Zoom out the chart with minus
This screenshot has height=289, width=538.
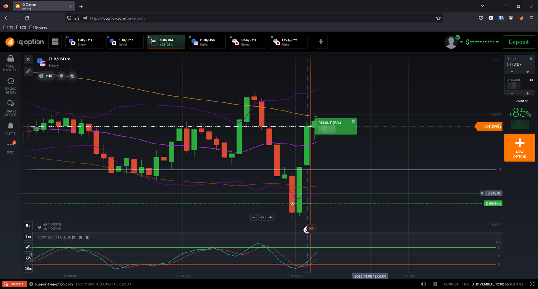253,217
